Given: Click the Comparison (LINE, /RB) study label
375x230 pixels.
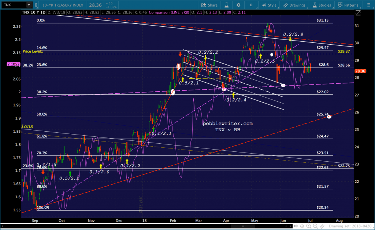Looking at the screenshot, I should pos(169,12).
